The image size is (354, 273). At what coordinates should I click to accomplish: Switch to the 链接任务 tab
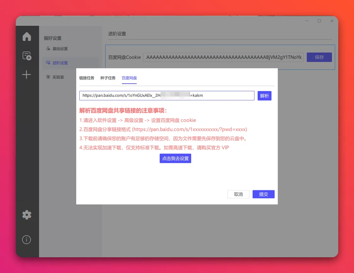point(87,78)
